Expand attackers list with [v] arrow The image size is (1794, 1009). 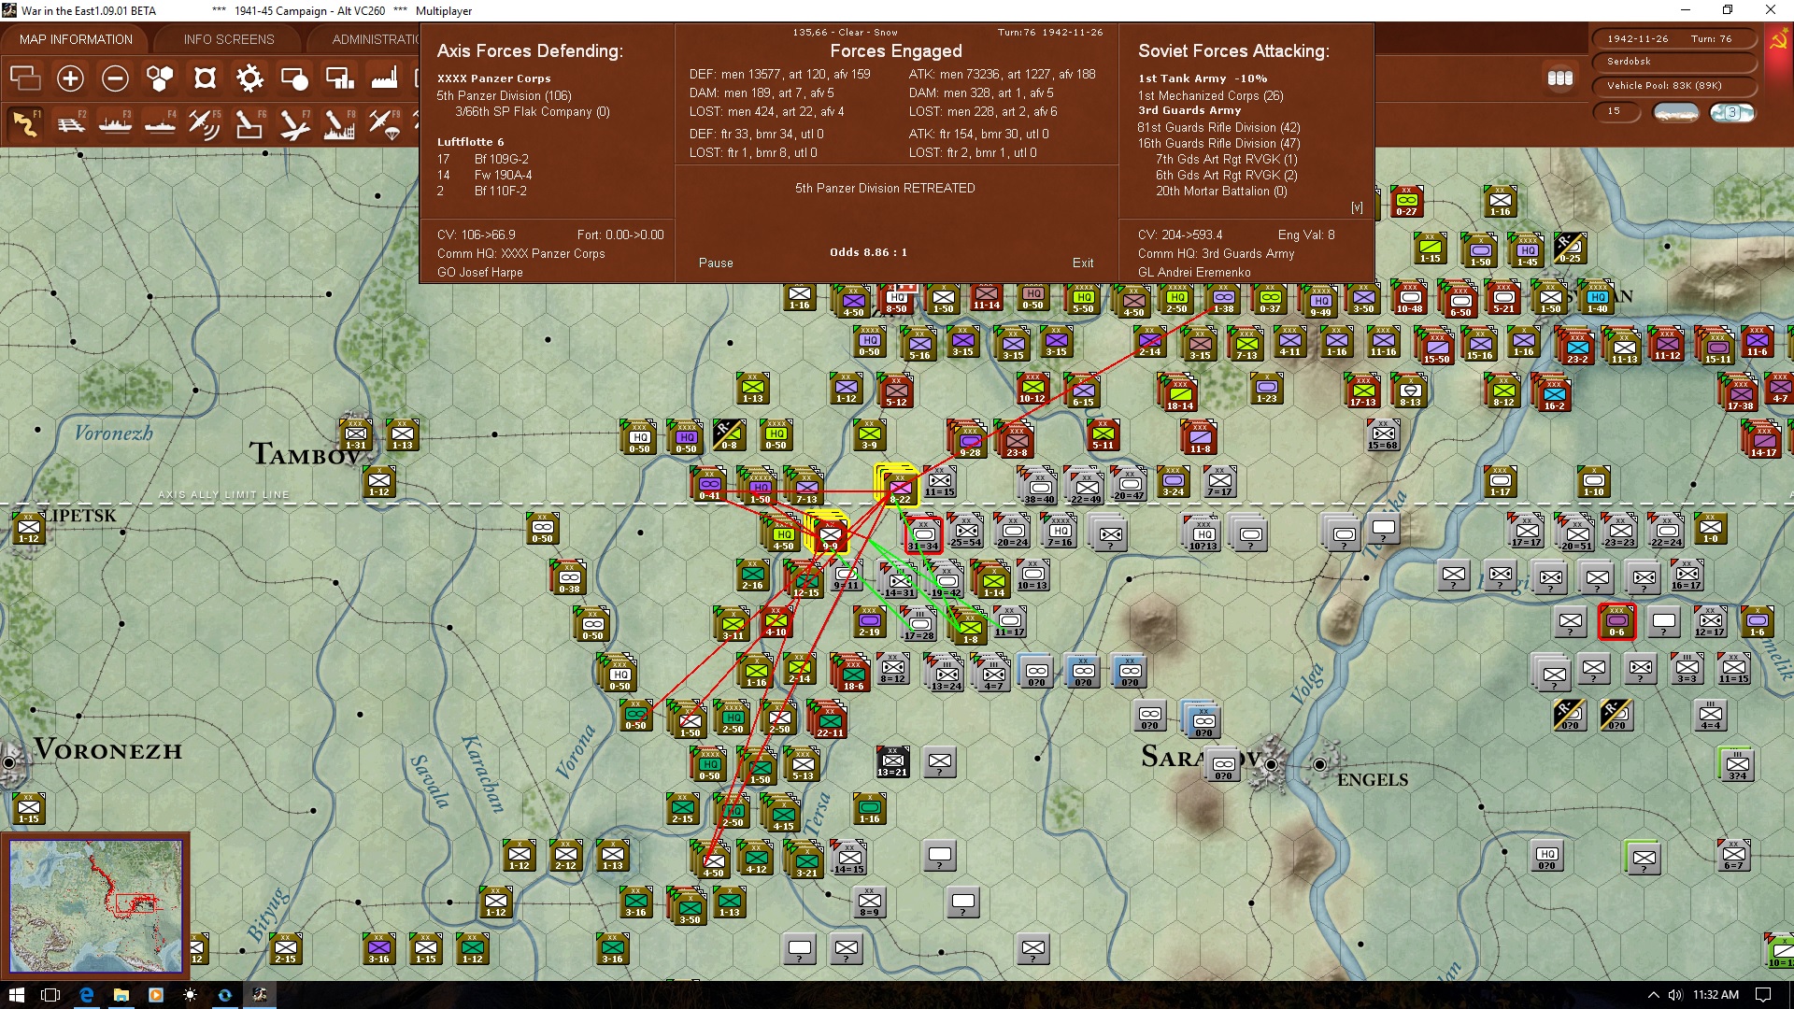click(1357, 207)
